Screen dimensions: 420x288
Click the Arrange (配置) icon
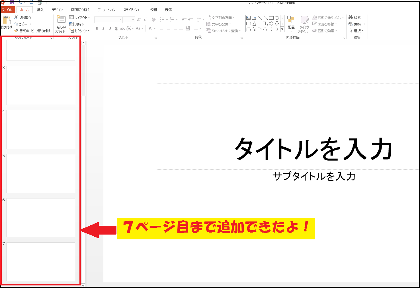point(291,19)
